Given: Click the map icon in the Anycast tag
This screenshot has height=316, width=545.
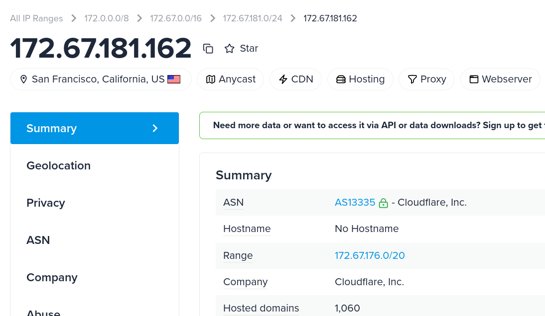Looking at the screenshot, I should [x=211, y=79].
